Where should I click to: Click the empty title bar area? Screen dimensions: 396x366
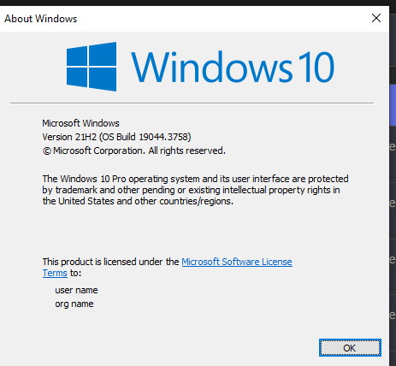coord(222,19)
